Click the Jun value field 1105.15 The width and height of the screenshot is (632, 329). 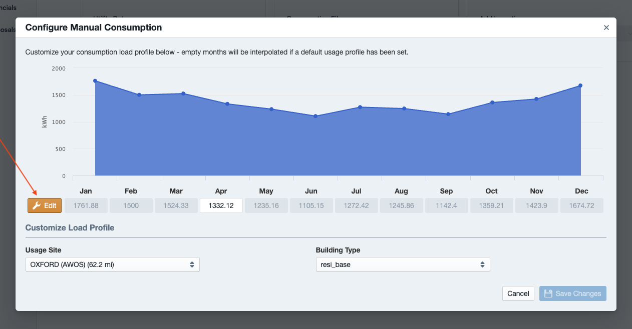(x=311, y=205)
